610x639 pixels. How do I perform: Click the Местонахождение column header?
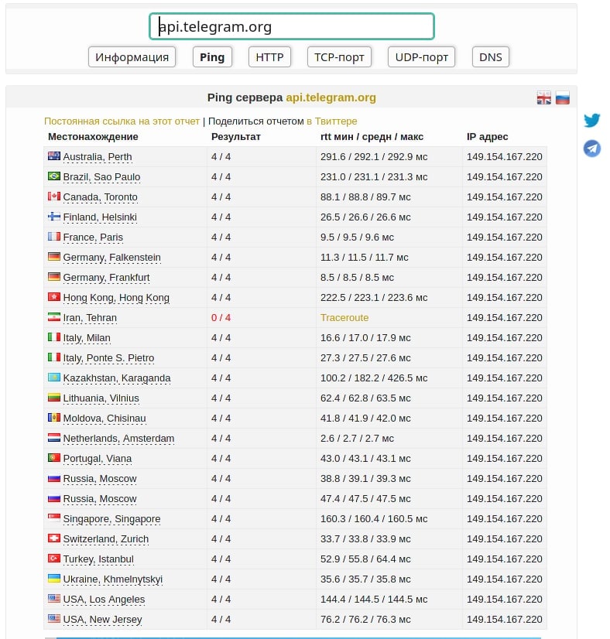coord(93,136)
